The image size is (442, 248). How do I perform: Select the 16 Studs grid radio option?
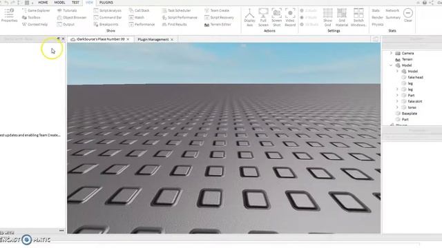click(x=309, y=25)
